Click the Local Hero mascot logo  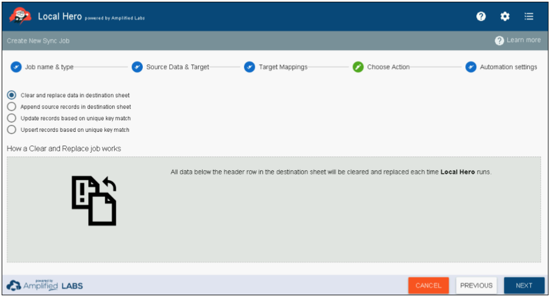tap(20, 16)
